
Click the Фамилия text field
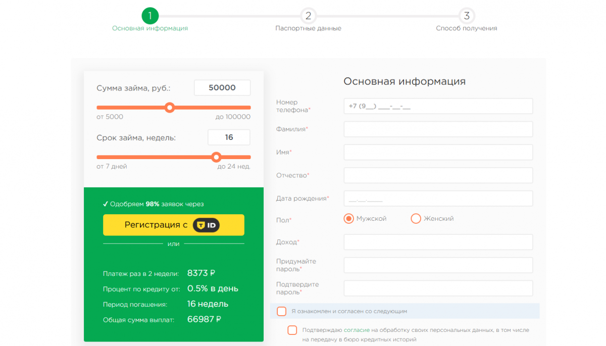coord(438,129)
